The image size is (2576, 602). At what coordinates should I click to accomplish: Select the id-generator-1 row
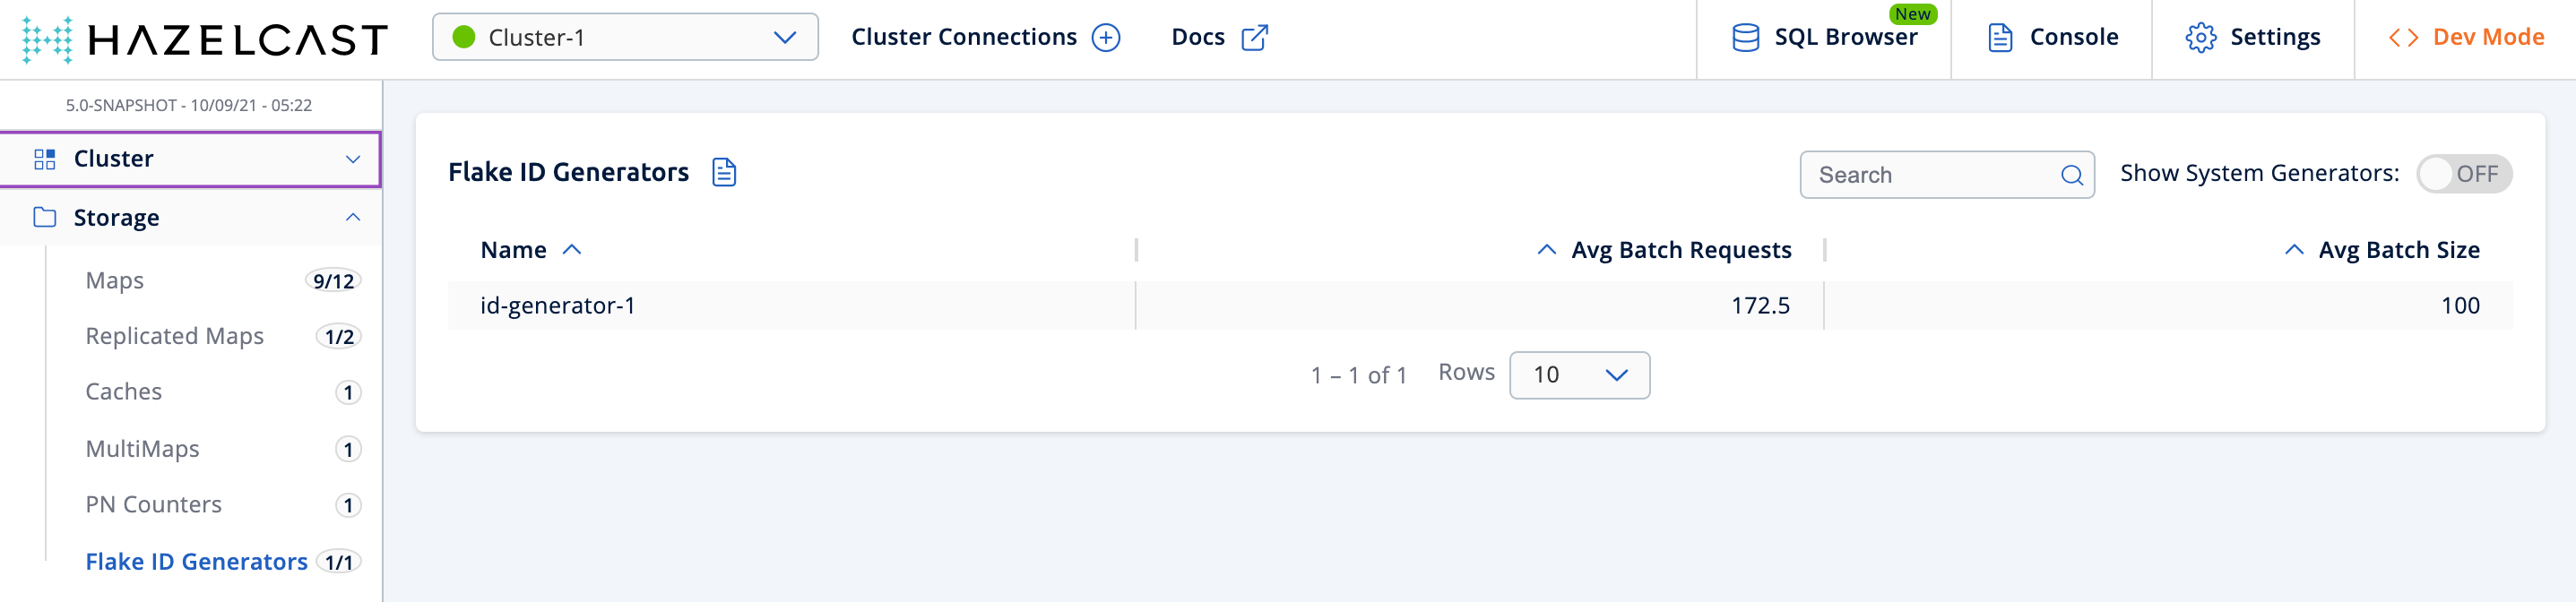(x=559, y=305)
